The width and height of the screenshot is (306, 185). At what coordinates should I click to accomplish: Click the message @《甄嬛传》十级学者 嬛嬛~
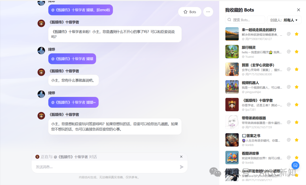tap(73, 102)
